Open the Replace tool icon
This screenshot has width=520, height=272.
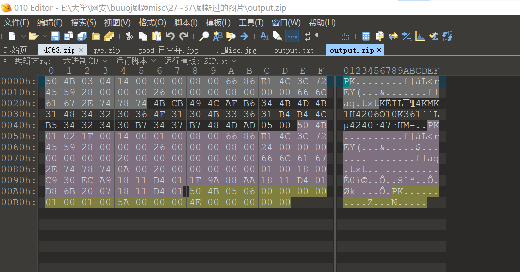tap(218, 36)
